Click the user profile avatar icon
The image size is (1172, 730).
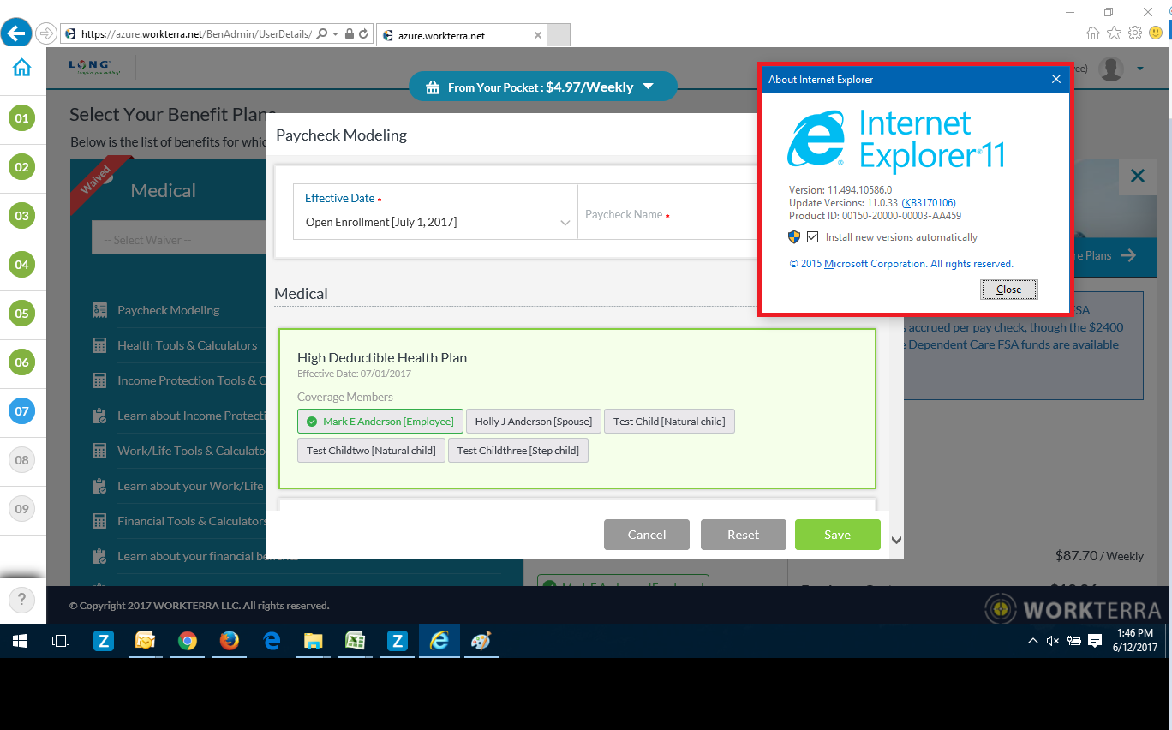coord(1111,69)
